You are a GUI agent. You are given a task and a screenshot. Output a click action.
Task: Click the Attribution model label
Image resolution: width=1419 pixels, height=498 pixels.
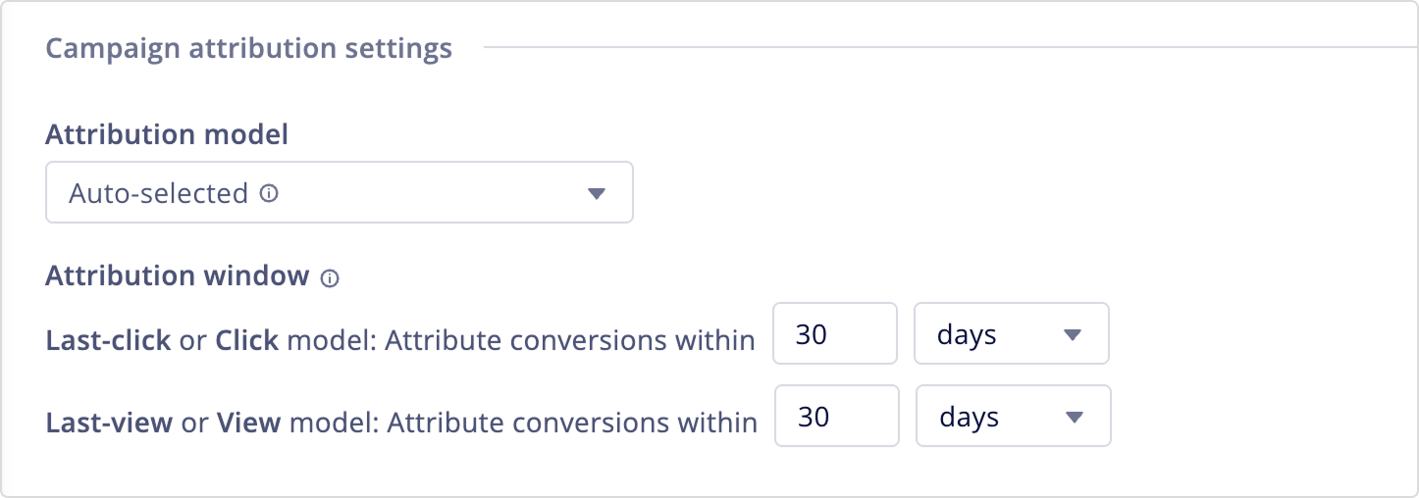click(167, 134)
